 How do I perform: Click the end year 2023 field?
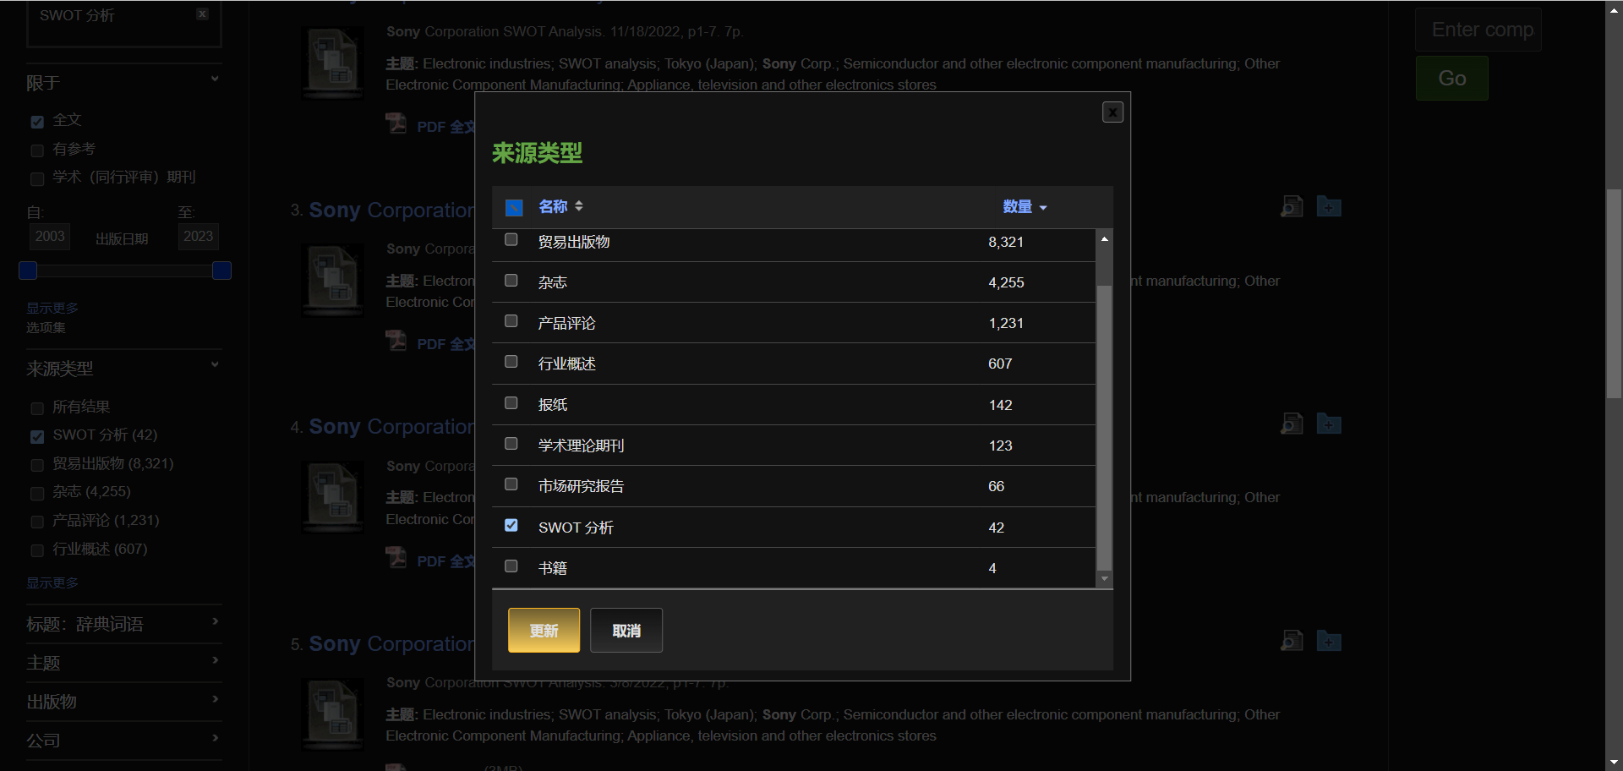tap(199, 237)
